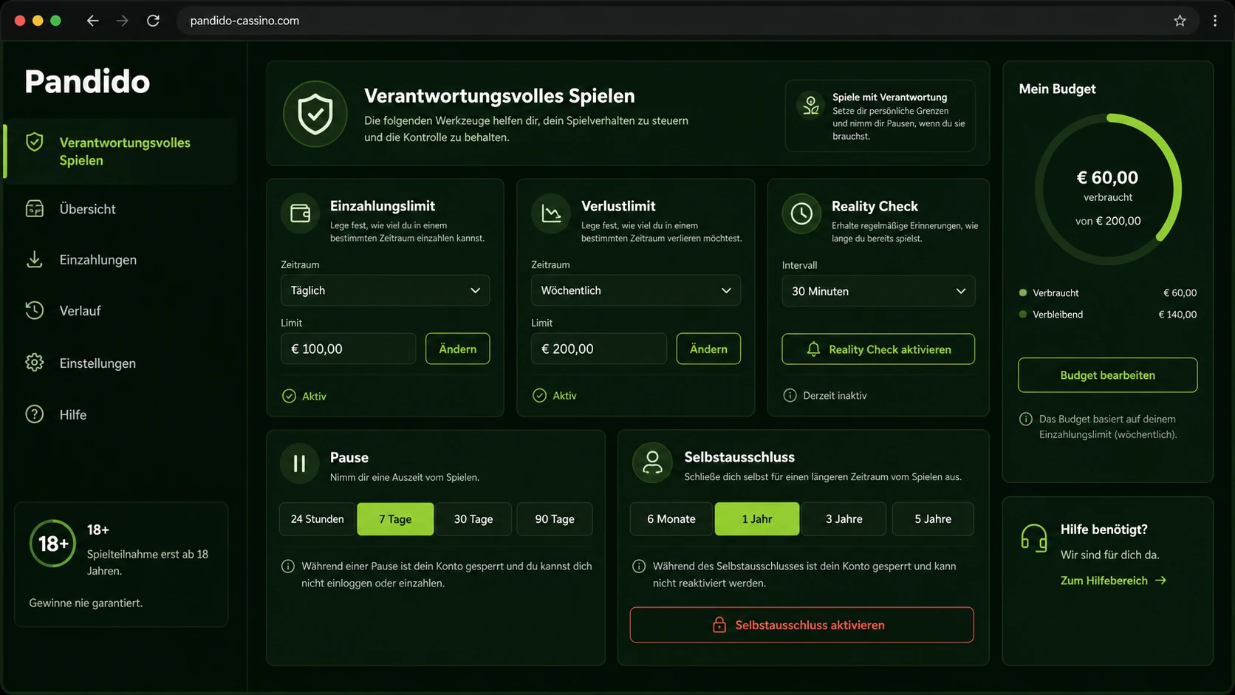Select the 1 Jahr exclusion option
Screen dimensions: 1235x695
click(757, 518)
